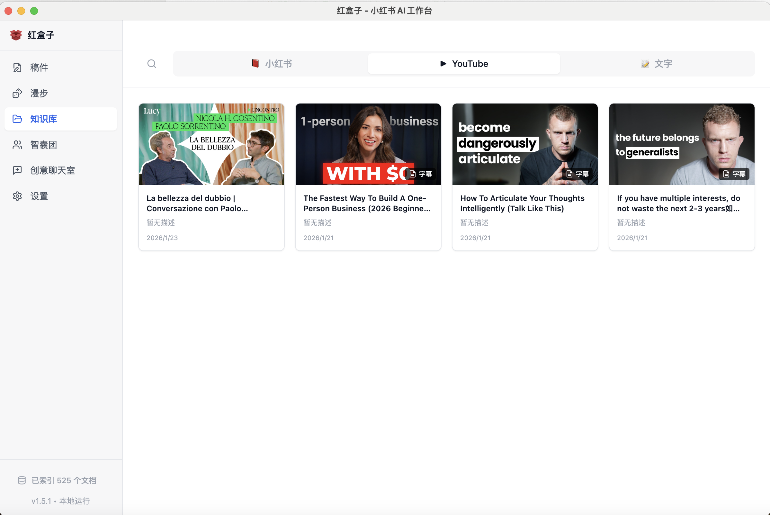Viewport: 770px width, 515px height.
Task: Select the YouTube tab
Action: click(464, 64)
